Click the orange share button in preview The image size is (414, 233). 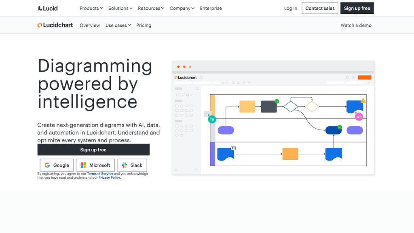point(365,77)
